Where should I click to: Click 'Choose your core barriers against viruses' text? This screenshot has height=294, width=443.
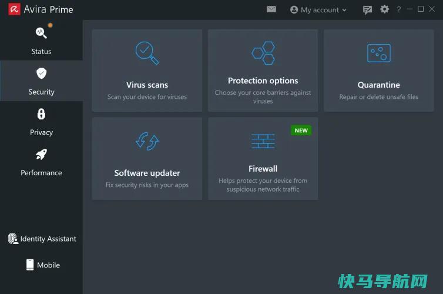pyautogui.click(x=263, y=96)
